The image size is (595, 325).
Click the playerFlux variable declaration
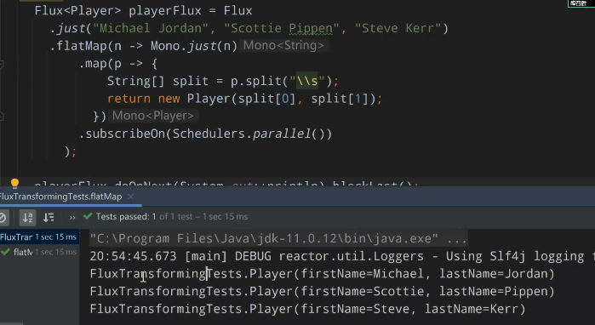[143, 10]
